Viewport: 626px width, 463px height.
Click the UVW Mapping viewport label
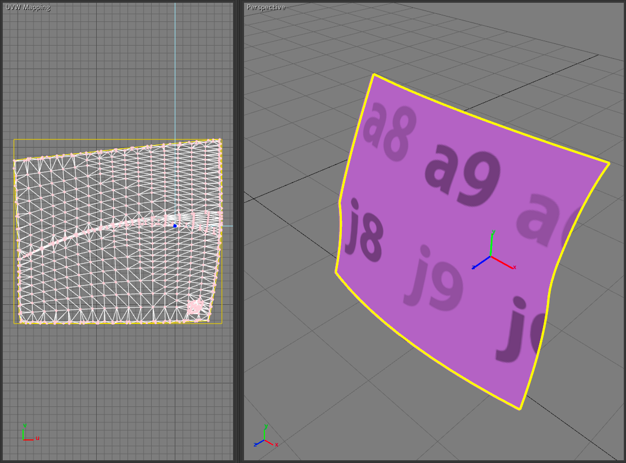27,7
